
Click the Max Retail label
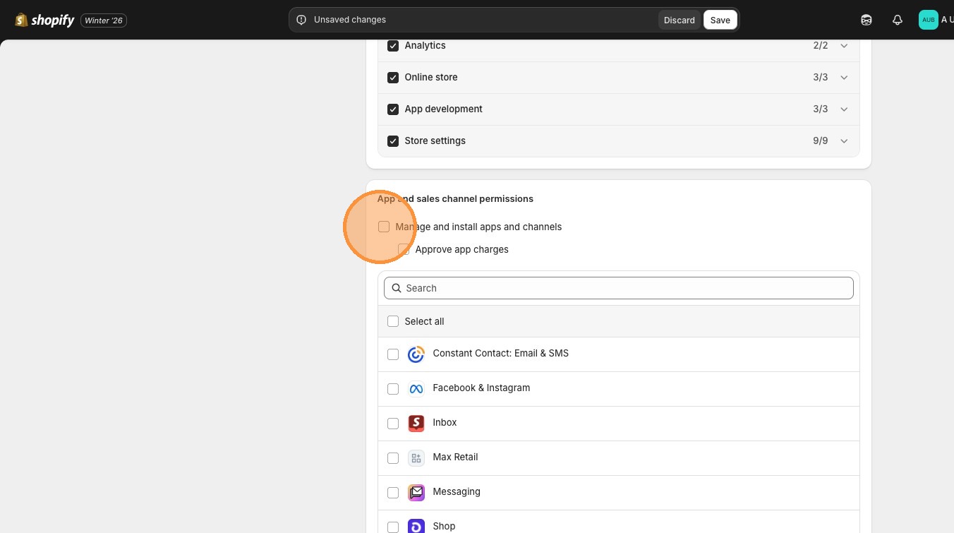click(x=455, y=457)
